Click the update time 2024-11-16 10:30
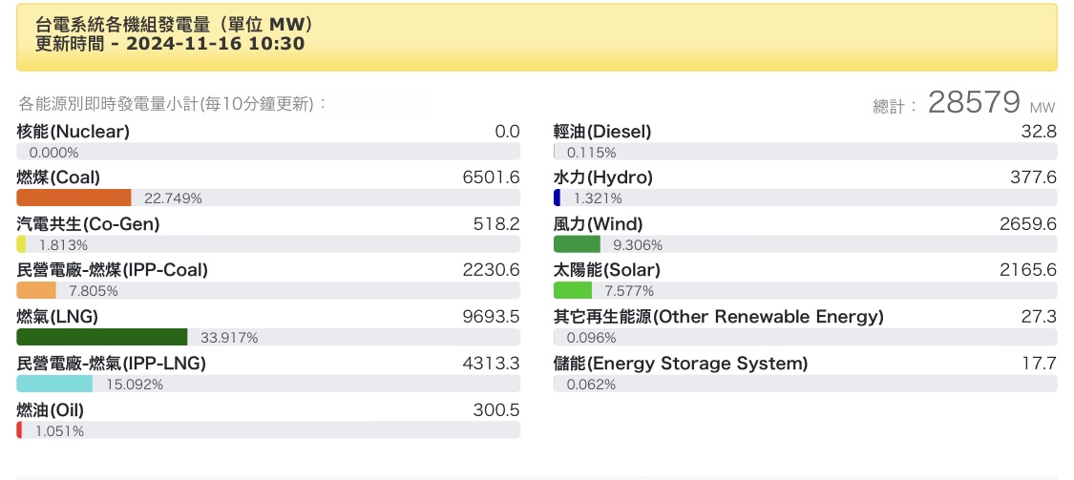1074x480 pixels. click(x=215, y=43)
